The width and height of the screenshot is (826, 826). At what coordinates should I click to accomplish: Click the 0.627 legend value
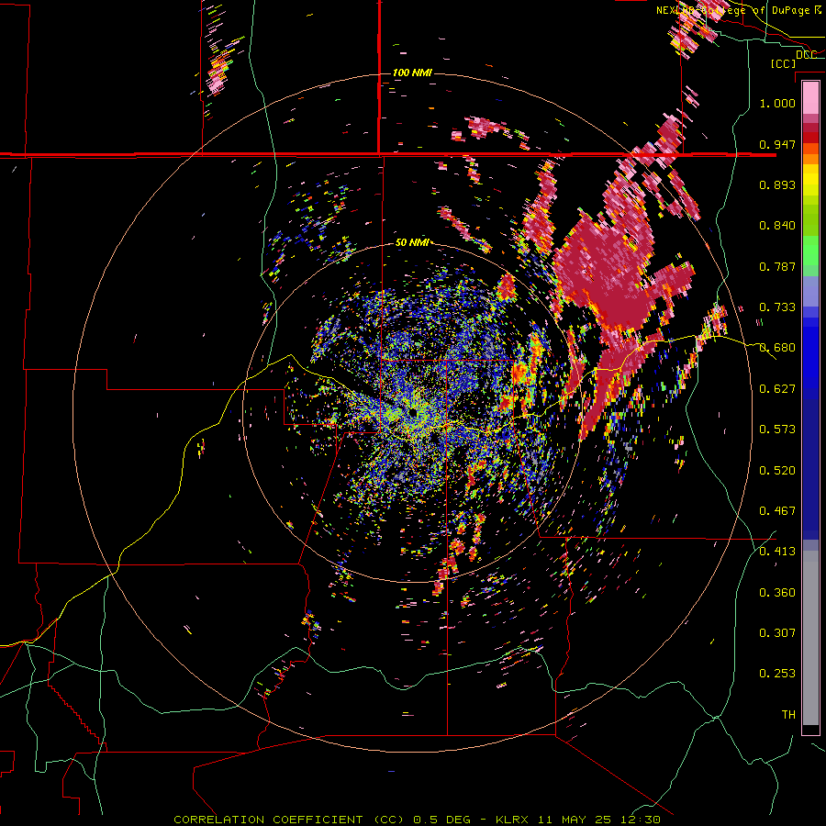point(777,389)
